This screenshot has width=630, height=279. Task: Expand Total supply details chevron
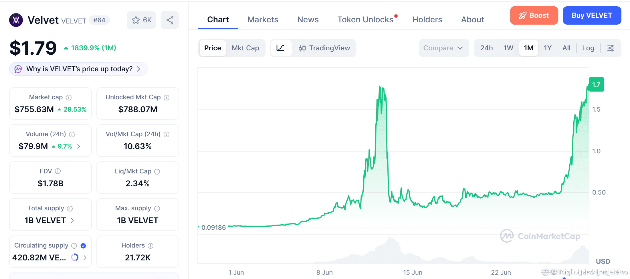click(x=72, y=220)
